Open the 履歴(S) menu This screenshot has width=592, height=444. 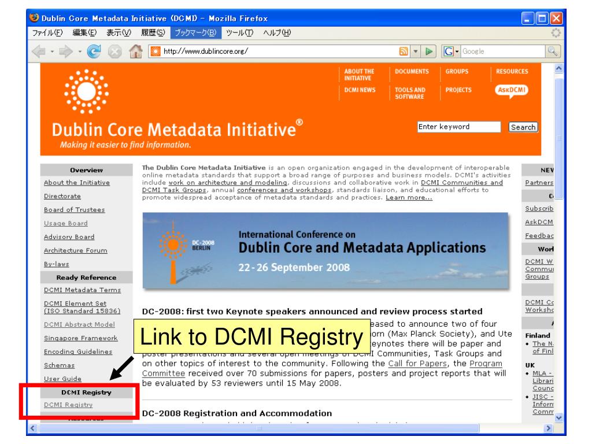click(x=153, y=33)
